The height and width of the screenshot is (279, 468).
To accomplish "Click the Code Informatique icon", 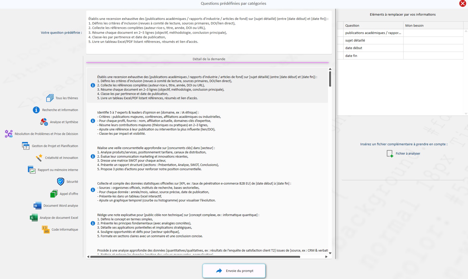I will tap(46, 229).
